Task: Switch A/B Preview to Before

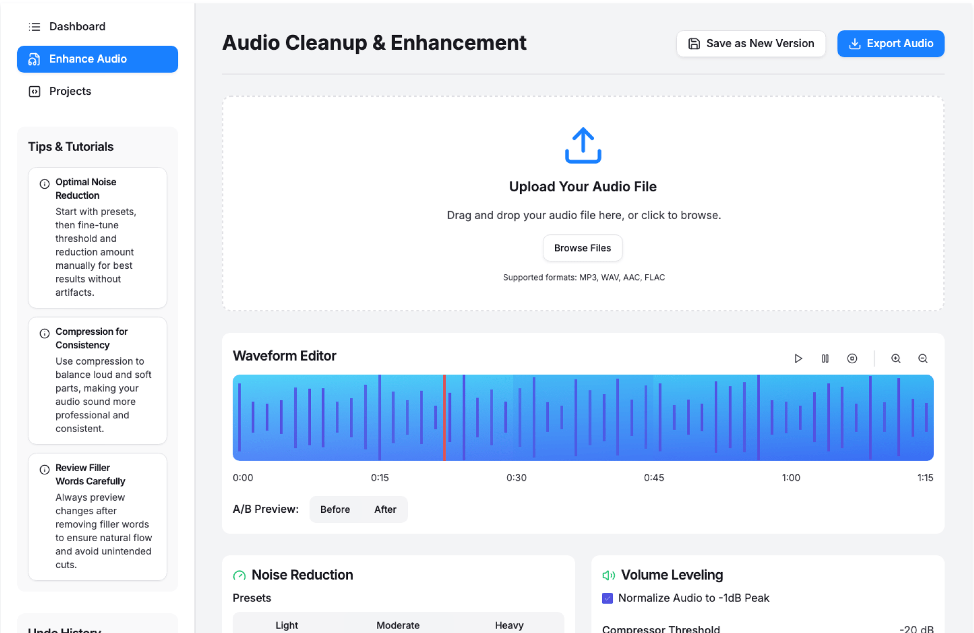Action: (x=335, y=509)
